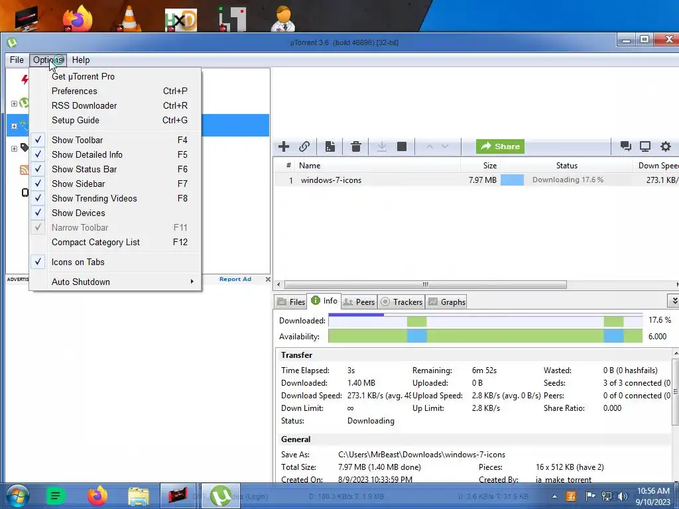
Task: Sort list by Status column header
Action: 567,165
